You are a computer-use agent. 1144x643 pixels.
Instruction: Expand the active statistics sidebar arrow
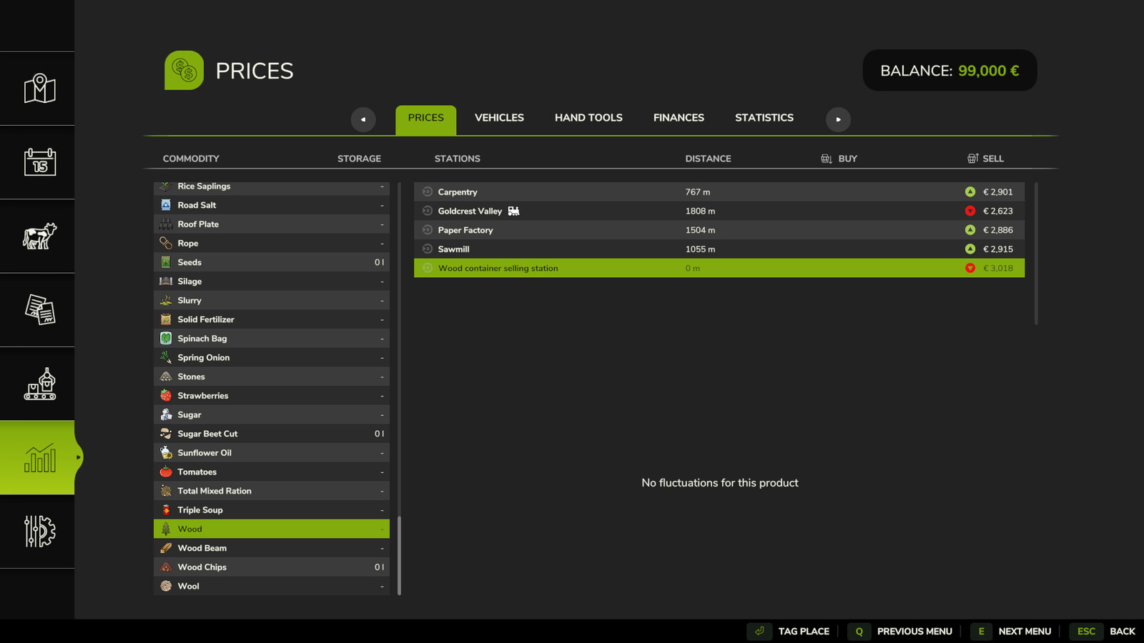[x=78, y=457]
